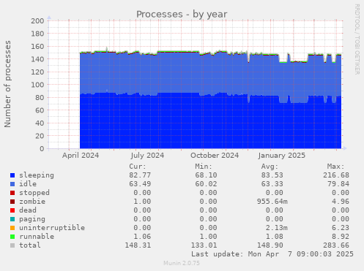Click the 'total' legend label
The height and width of the screenshot is (271, 364).
(30, 245)
